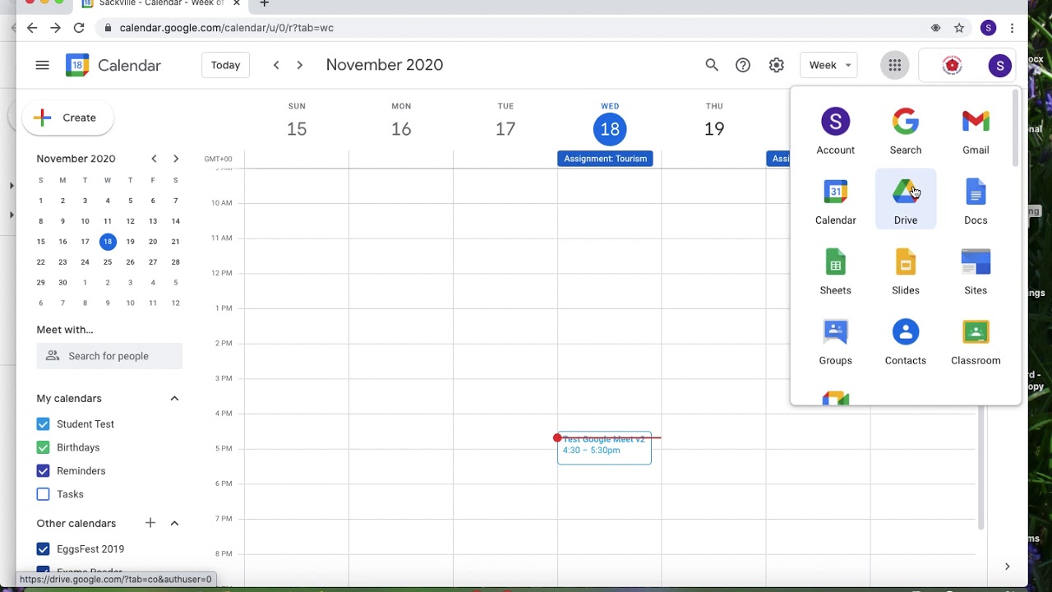The image size is (1052, 592).
Task: Go to the previous week arrow
Action: (276, 65)
